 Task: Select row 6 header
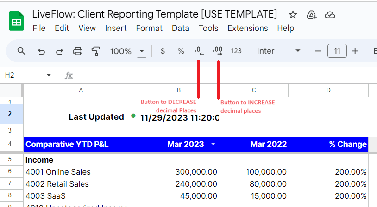coord(11,171)
